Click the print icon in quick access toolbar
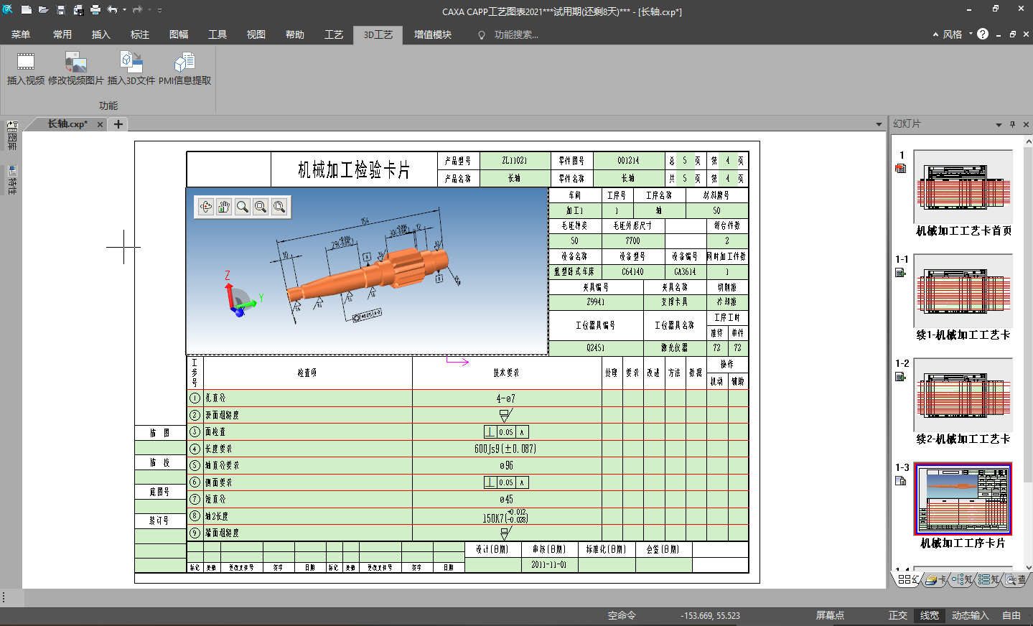This screenshot has width=1033, height=626. pos(95,10)
